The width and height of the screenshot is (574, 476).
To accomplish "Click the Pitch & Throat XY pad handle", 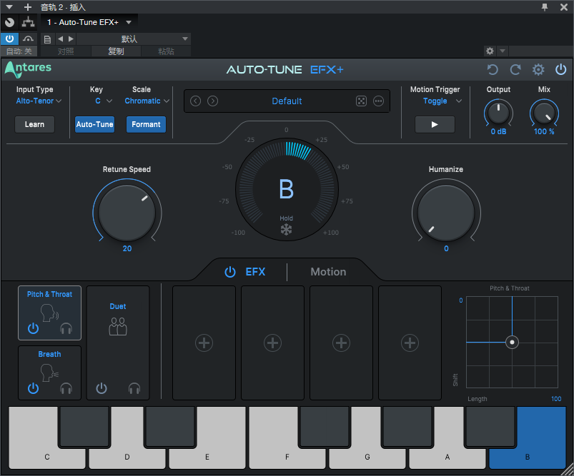I will point(512,343).
